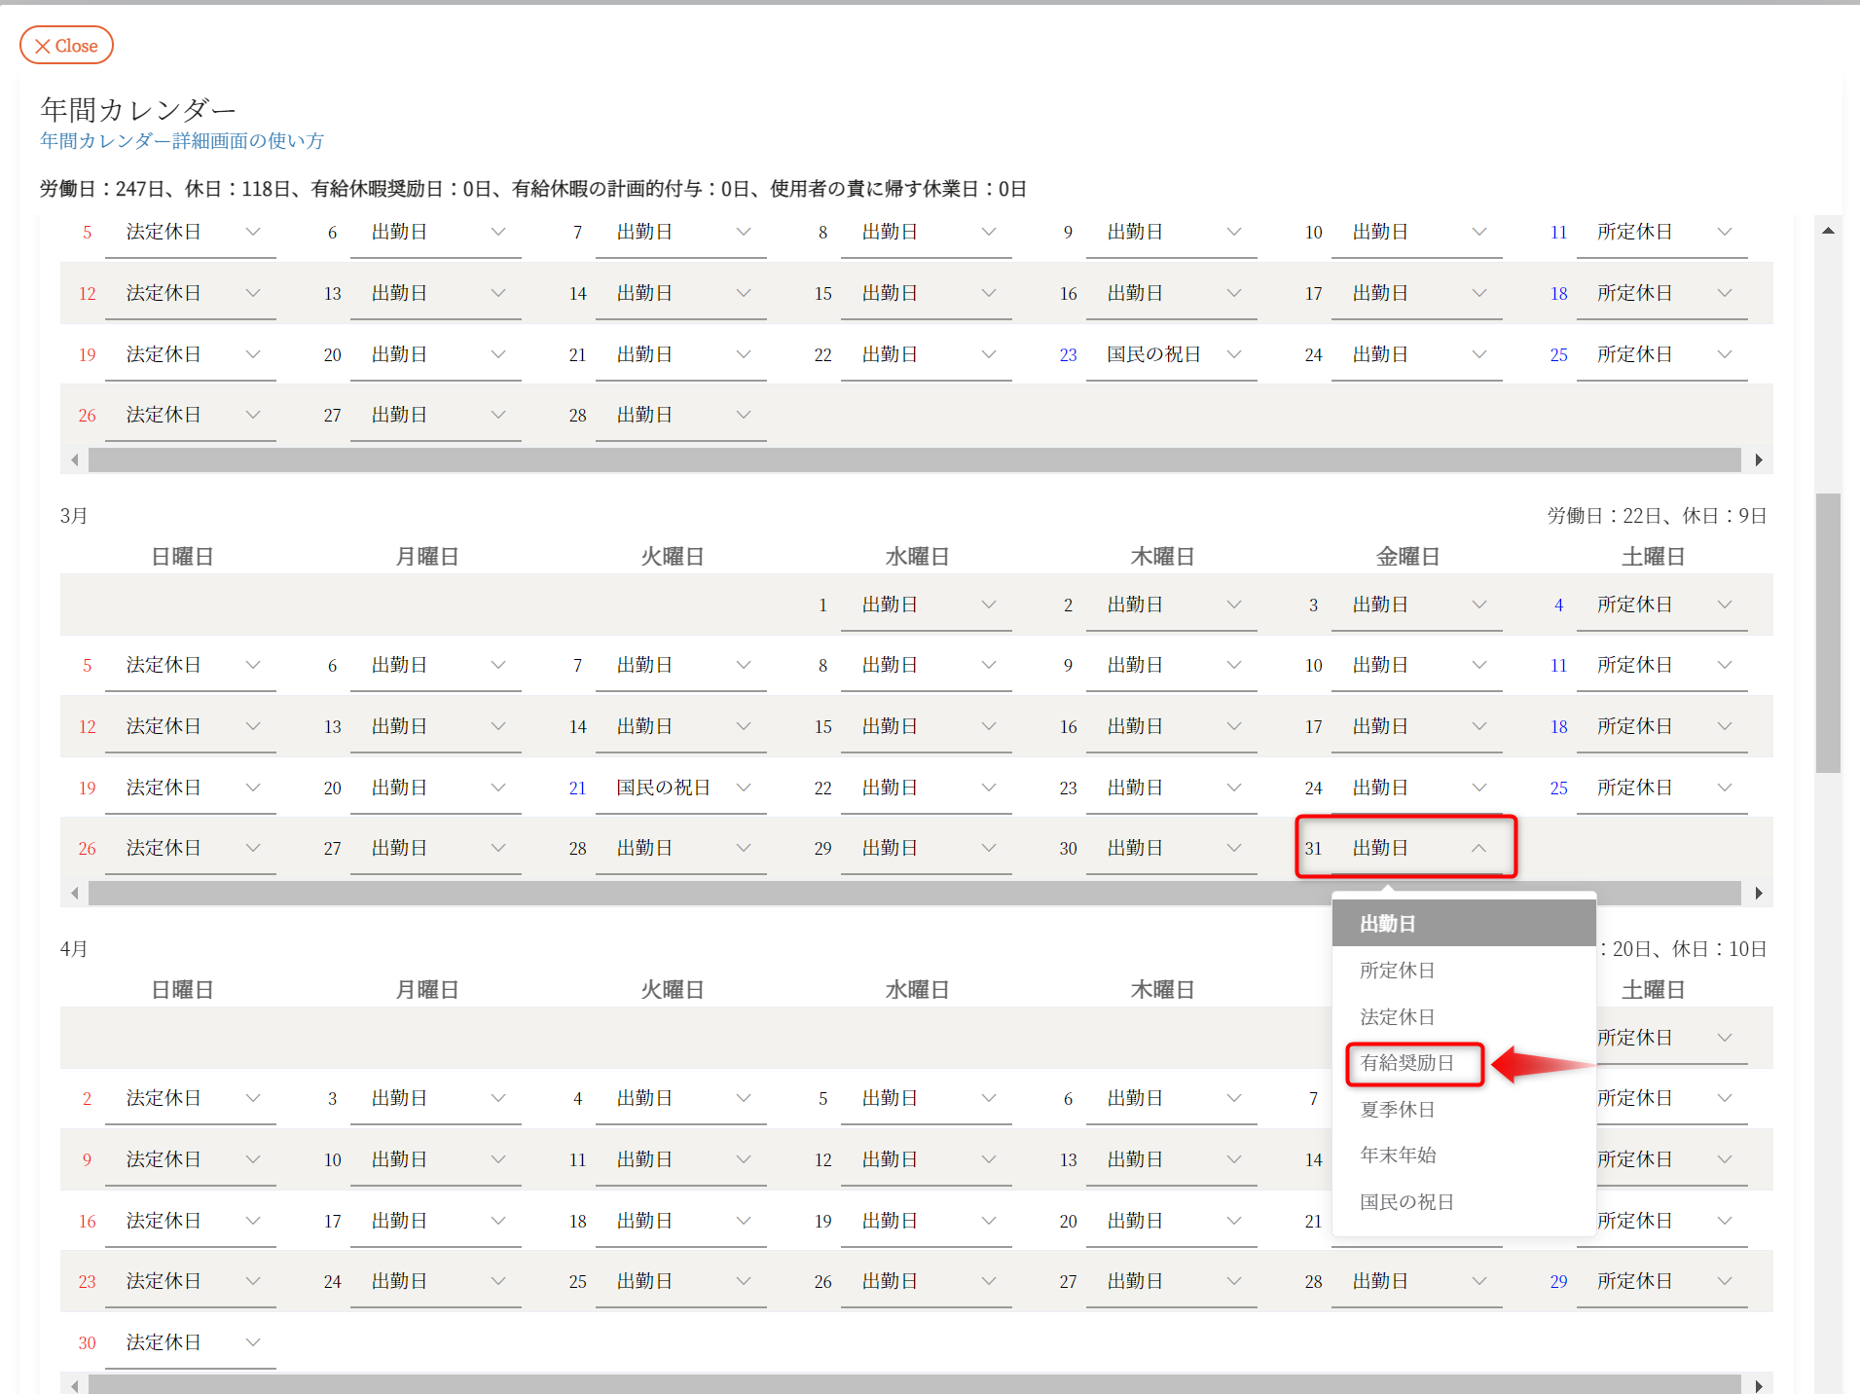Screen dimensions: 1860x1394
Task: Open the 年間カレンダー詳細画面の使い方 help link
Action: tap(182, 141)
